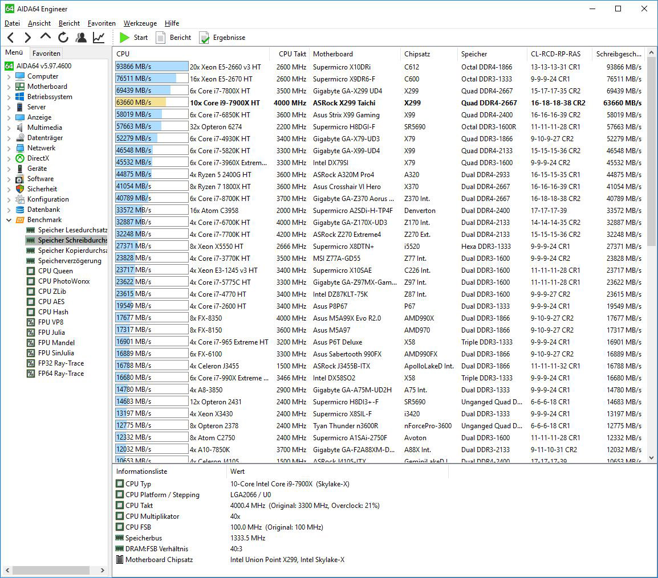Image resolution: width=658 pixels, height=578 pixels.
Task: Open the CPU PhotoWorxx benchmark
Action: coord(58,281)
